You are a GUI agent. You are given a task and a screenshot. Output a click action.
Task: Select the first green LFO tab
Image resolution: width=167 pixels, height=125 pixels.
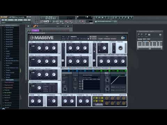click(98, 71)
